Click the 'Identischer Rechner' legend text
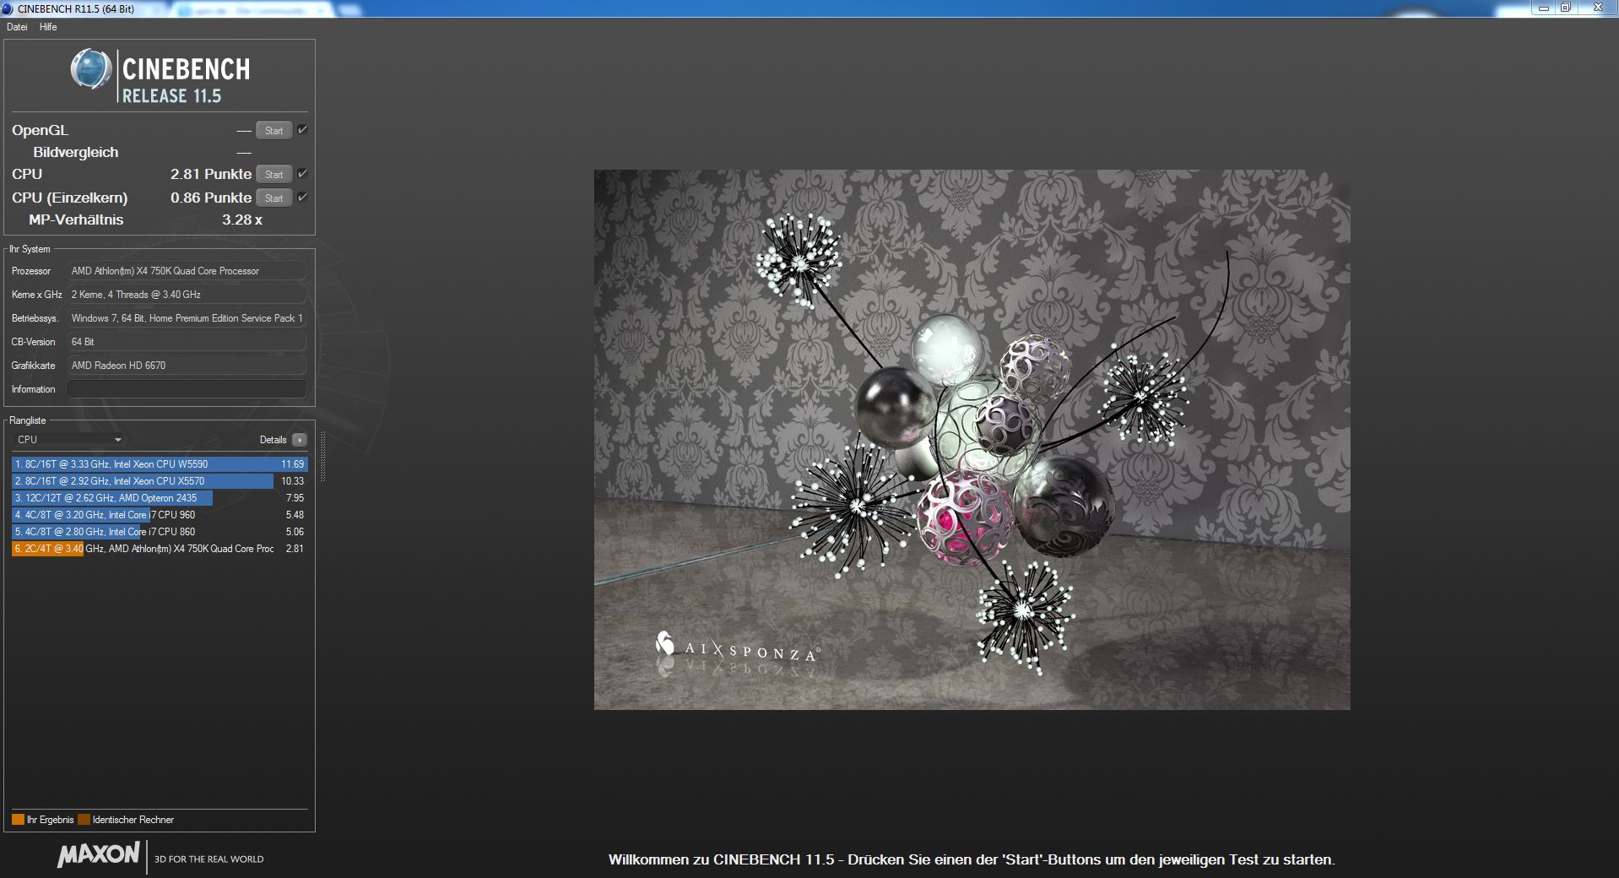Viewport: 1619px width, 878px height. (133, 820)
